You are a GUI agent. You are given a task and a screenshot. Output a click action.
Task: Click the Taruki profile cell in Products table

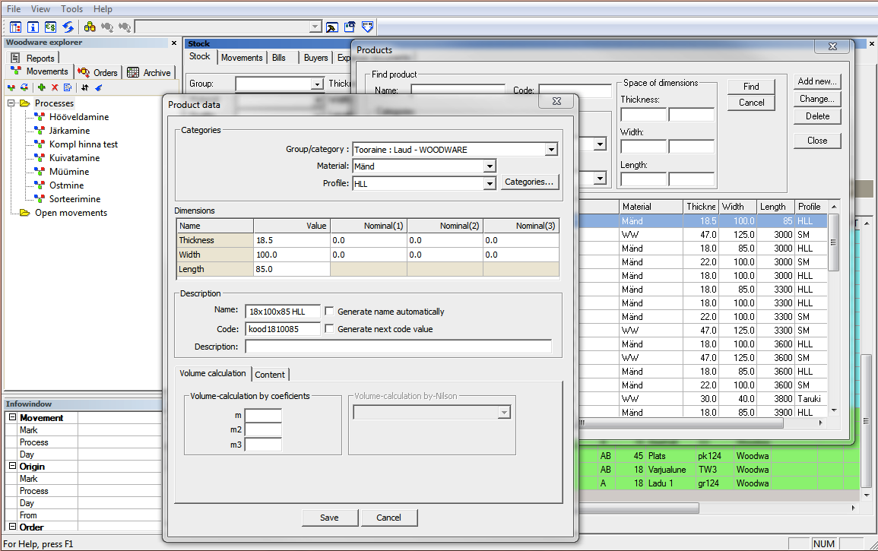(811, 399)
